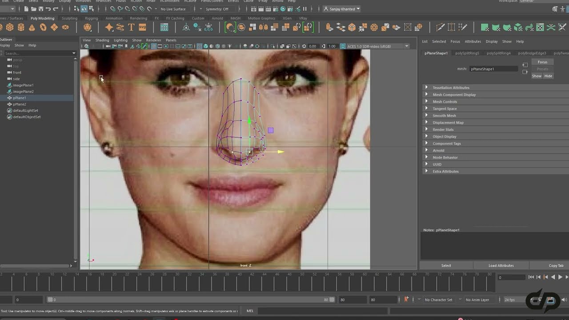Screen dimensions: 569x320
Task: Toggle the select by component type icon
Action: pyautogui.click(x=91, y=8)
